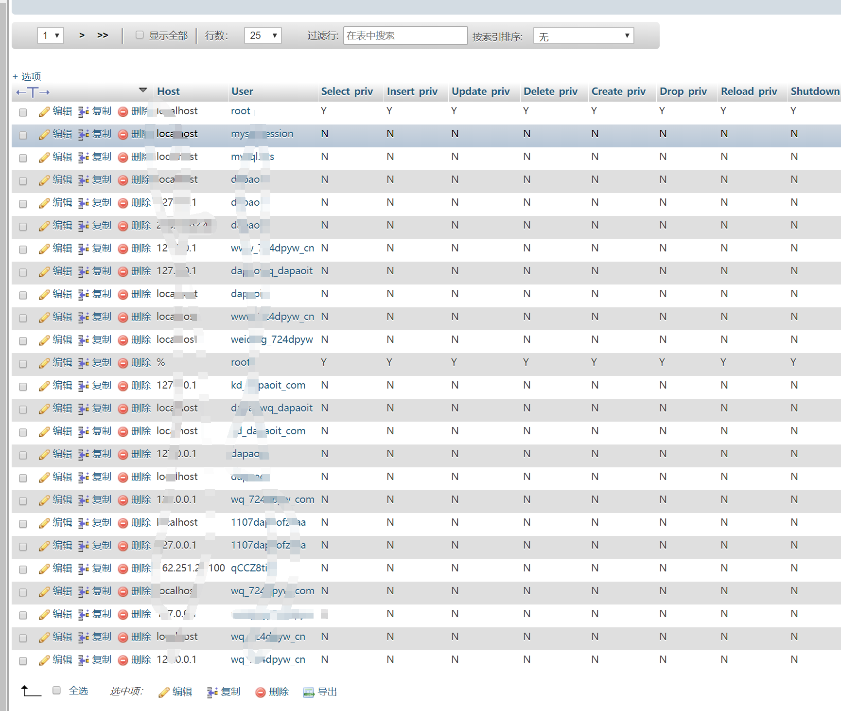This screenshot has height=711, width=841.
Task: Sort by the Select_priv column header
Action: tap(347, 91)
